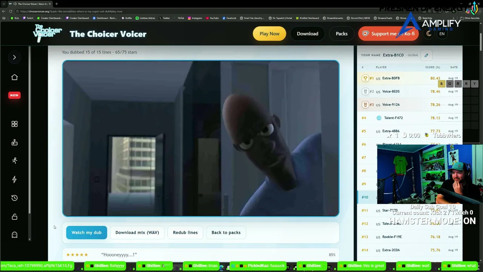Open the Download page
Image resolution: width=483 pixels, height=272 pixels.
[308, 34]
